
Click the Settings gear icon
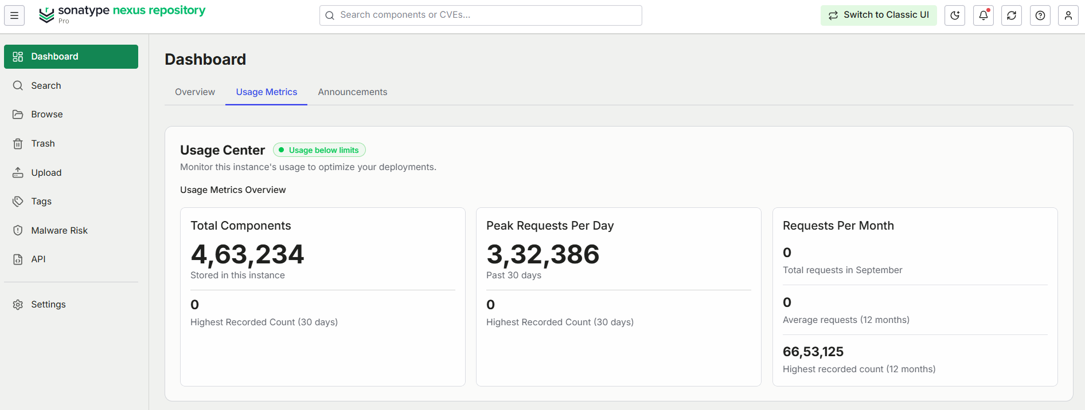(18, 305)
